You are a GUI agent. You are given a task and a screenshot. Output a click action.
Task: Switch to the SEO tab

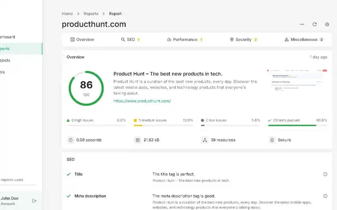click(130, 39)
